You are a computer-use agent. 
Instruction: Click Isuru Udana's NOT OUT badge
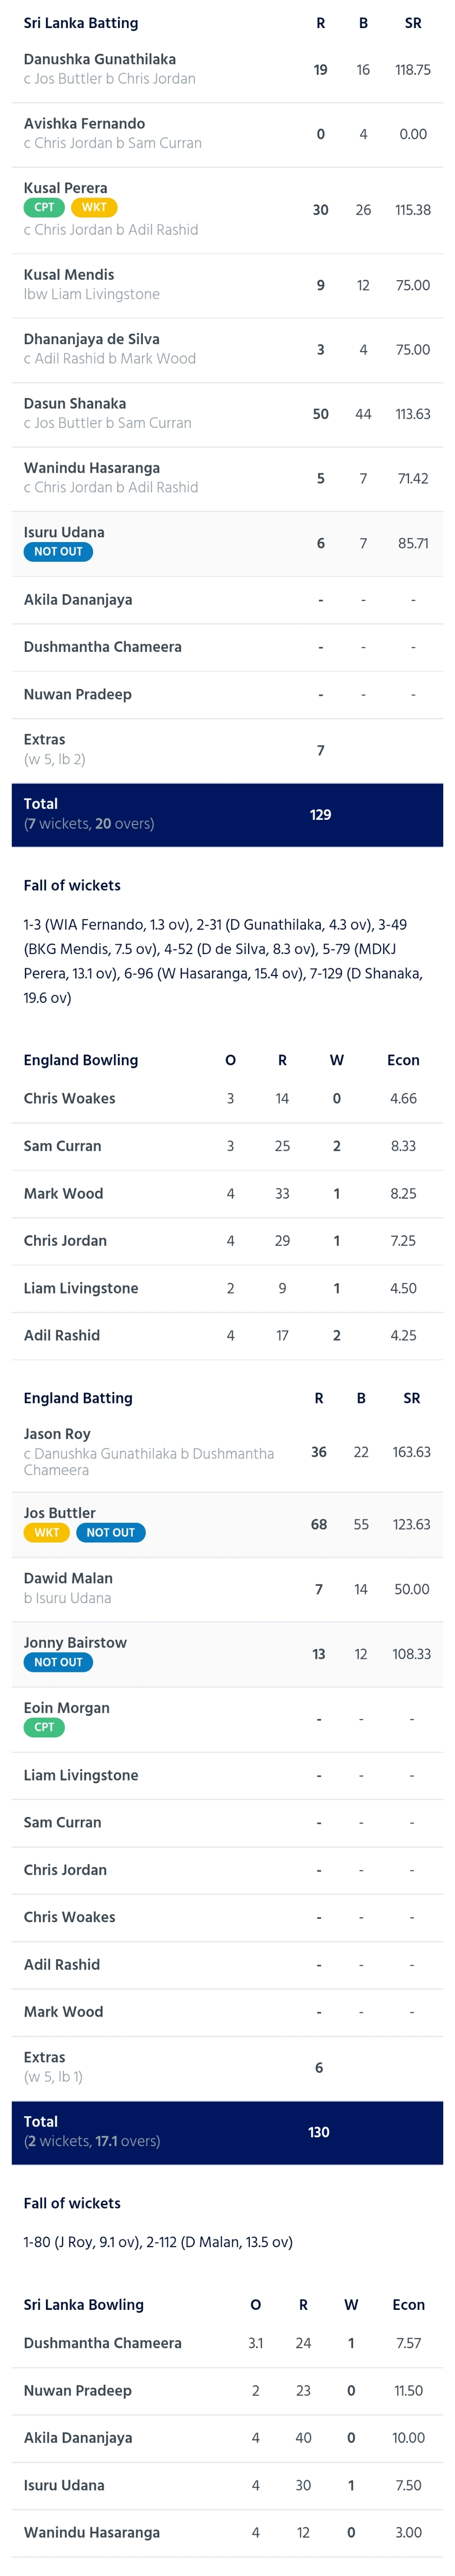click(x=58, y=551)
